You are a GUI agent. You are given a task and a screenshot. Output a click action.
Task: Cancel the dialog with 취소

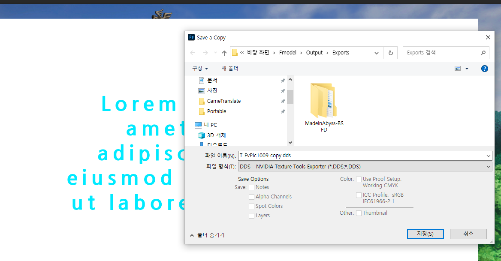468,234
